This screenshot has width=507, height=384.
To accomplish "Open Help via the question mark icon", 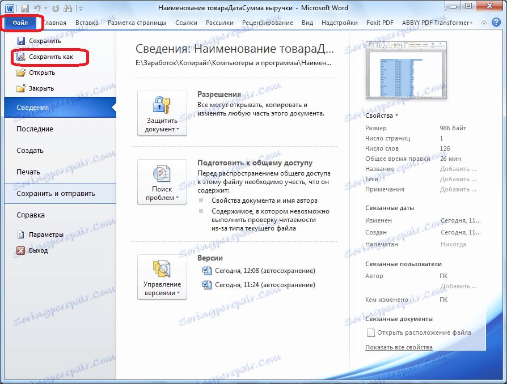I will [x=497, y=23].
